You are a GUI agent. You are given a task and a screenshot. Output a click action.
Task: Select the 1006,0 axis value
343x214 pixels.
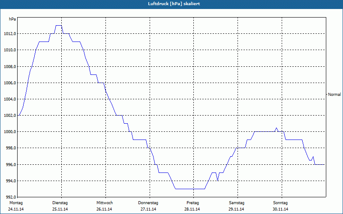(10, 83)
